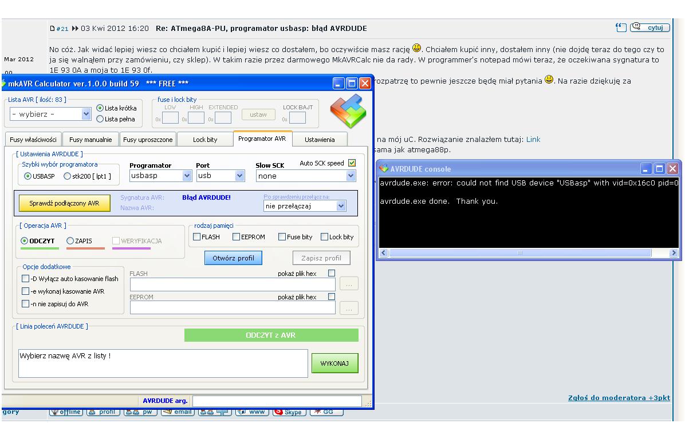Open the Slow SCK none dropdown
Image resolution: width=685 pixels, height=423 pixels.
(351, 176)
